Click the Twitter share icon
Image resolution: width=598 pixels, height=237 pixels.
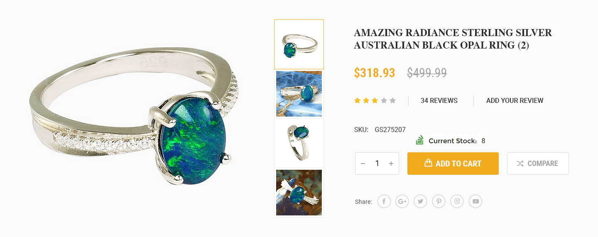[421, 202]
